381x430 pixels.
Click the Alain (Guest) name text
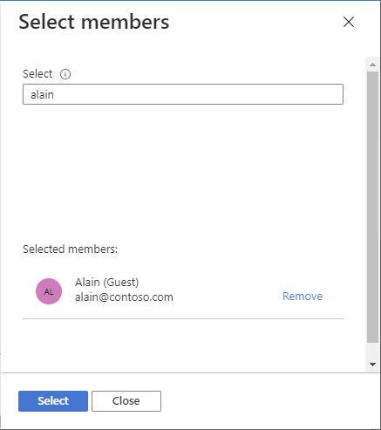point(106,283)
